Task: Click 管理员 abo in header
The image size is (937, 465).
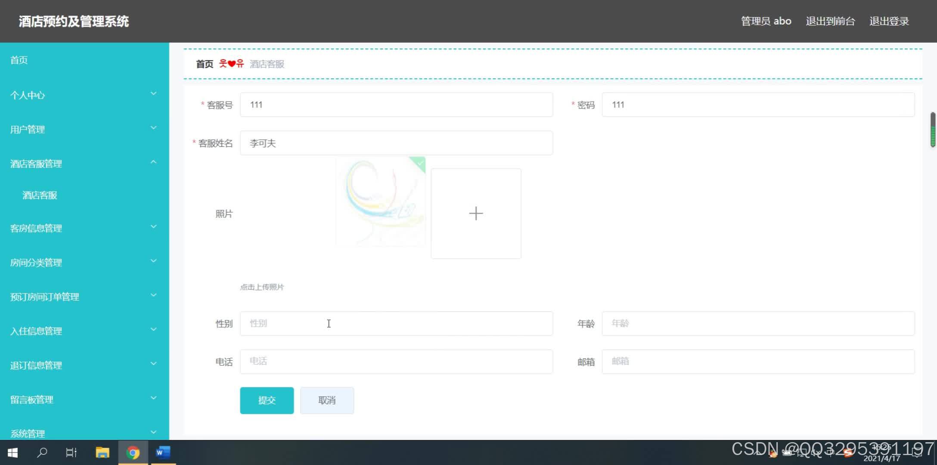Action: pos(766,21)
